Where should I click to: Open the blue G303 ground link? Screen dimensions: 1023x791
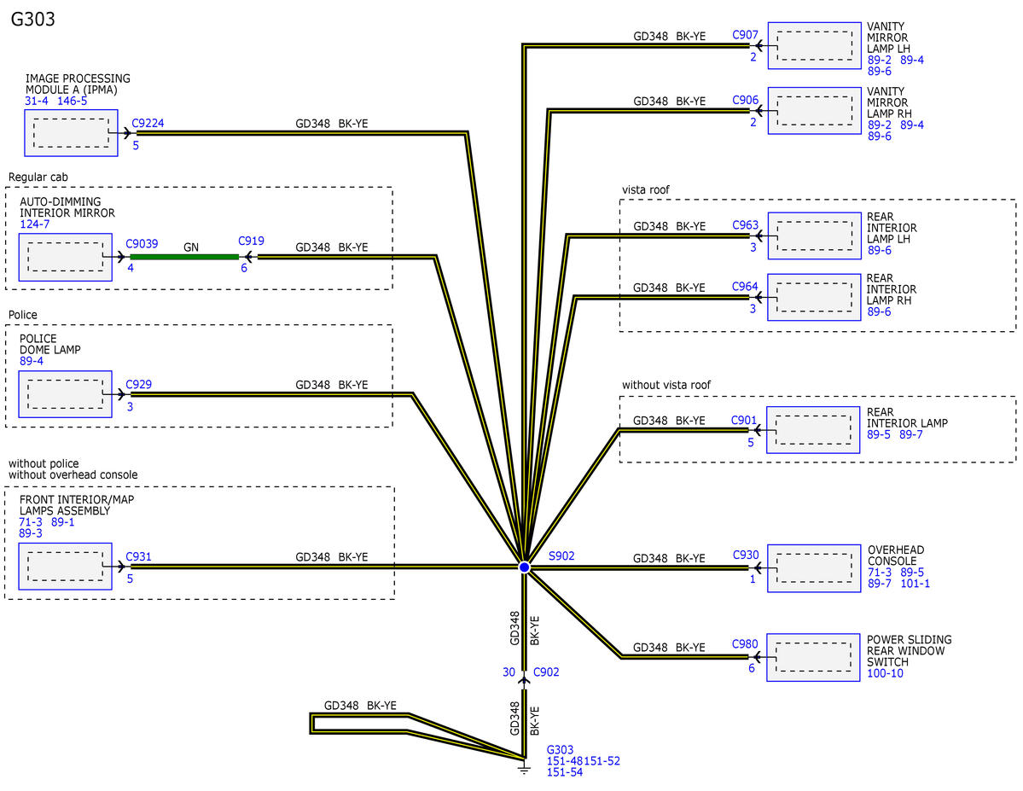[x=561, y=749]
